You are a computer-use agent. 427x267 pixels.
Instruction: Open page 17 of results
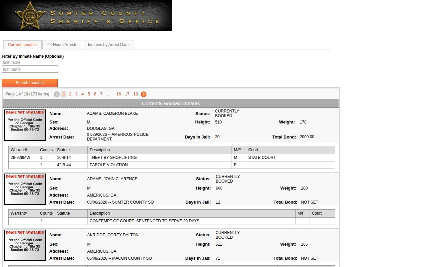pos(127,94)
